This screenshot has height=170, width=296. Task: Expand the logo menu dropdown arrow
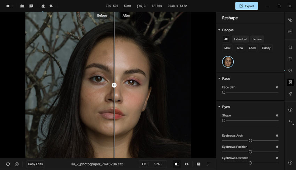coord(13,6)
